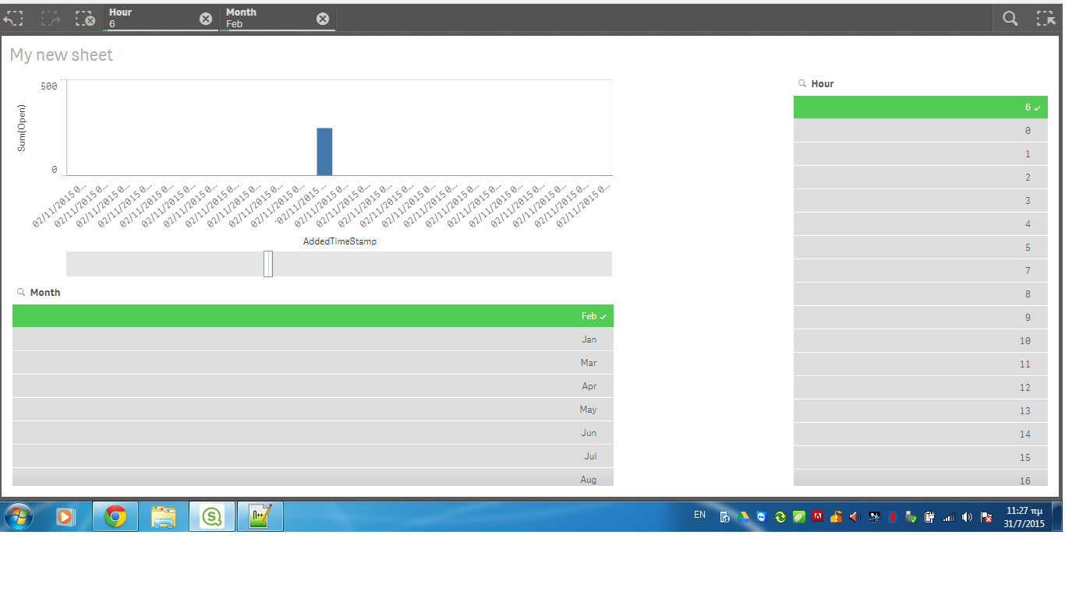
Task: Open the network signal bars icon
Action: 948,517
